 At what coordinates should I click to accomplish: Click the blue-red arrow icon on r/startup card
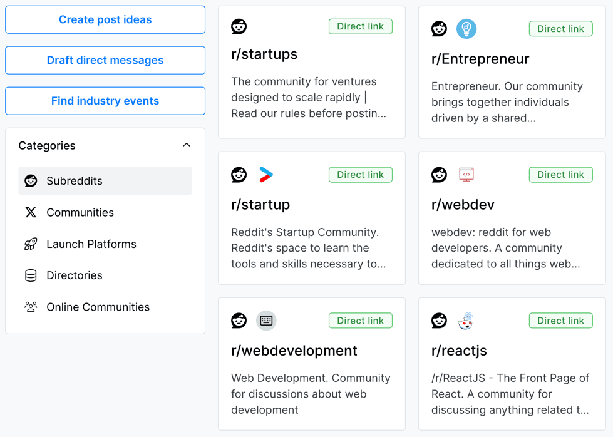[266, 175]
